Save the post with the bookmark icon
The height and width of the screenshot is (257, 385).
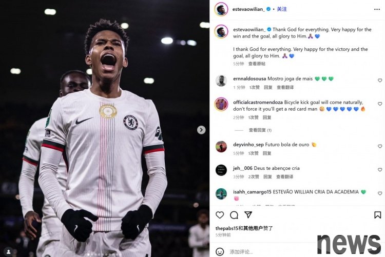[378, 215]
